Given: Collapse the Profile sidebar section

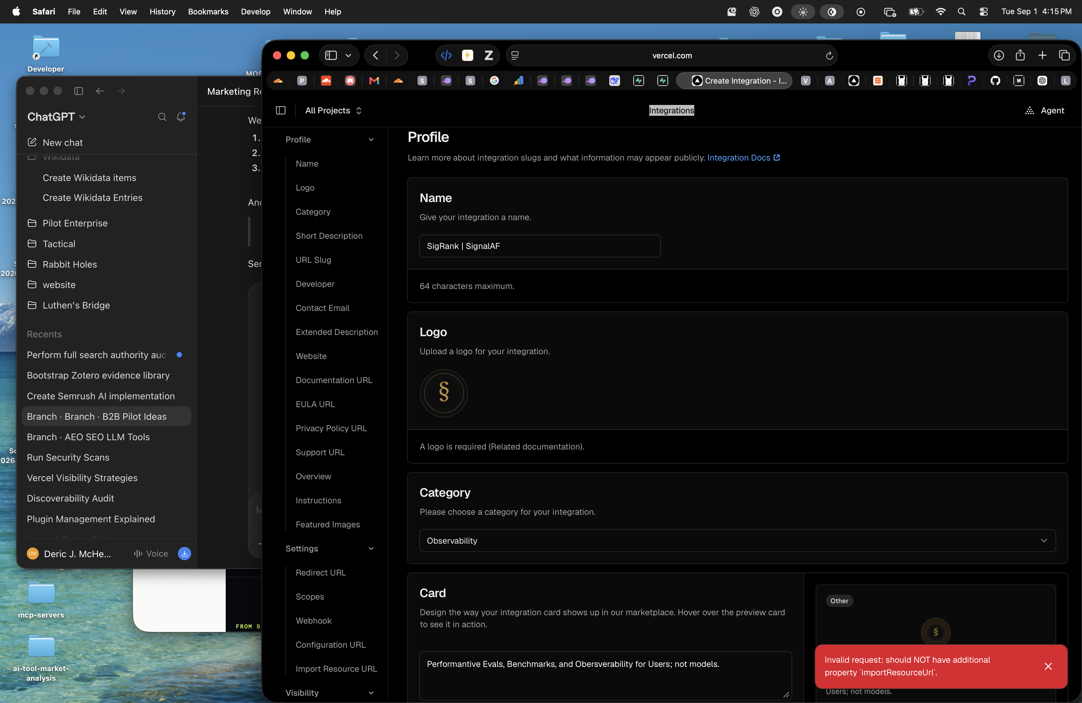Looking at the screenshot, I should (371, 140).
